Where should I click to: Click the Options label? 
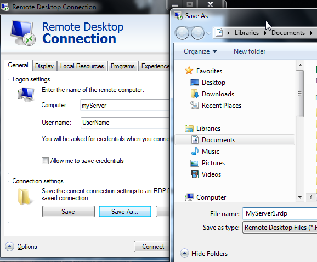point(27,247)
